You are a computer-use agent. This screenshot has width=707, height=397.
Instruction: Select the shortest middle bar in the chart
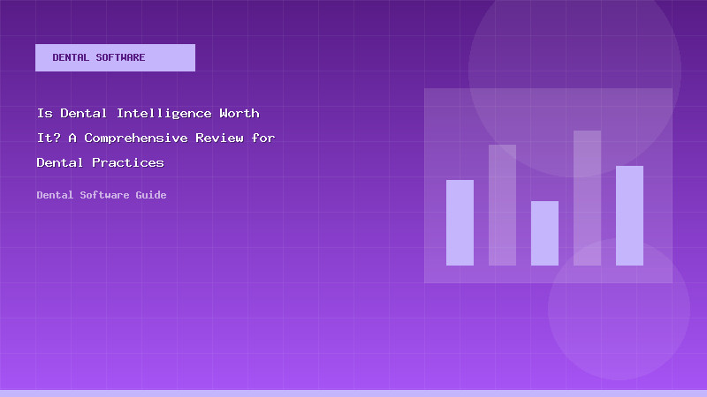544,233
